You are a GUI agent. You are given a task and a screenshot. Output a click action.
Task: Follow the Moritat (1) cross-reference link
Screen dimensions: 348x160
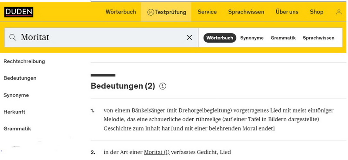click(x=157, y=152)
